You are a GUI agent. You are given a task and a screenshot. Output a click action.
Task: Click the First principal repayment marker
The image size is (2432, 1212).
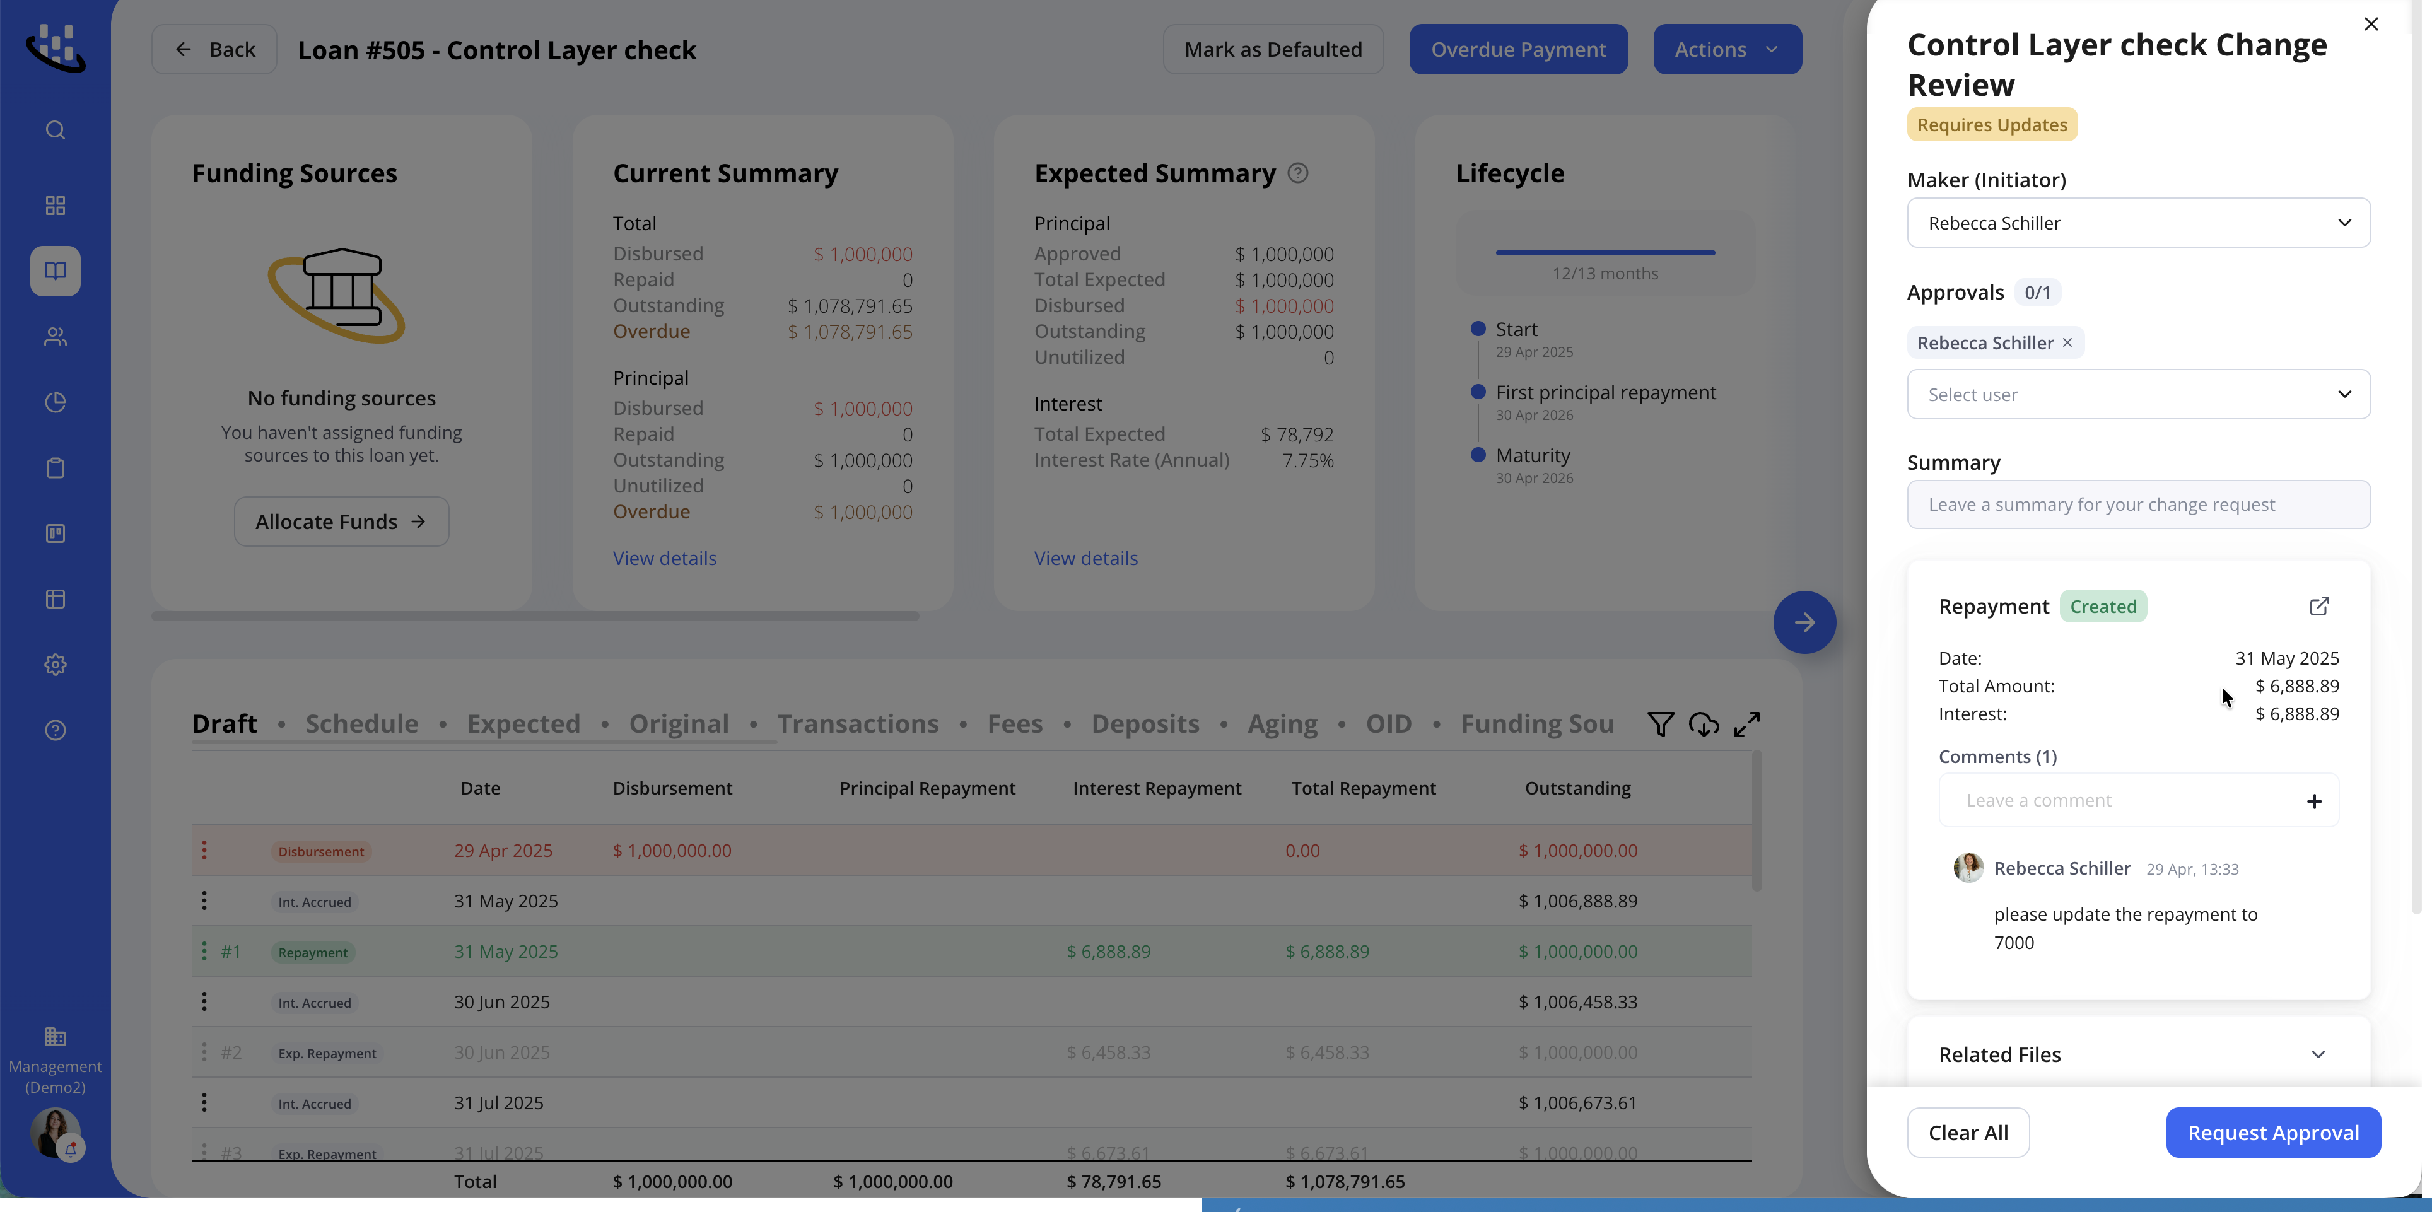(x=1478, y=392)
